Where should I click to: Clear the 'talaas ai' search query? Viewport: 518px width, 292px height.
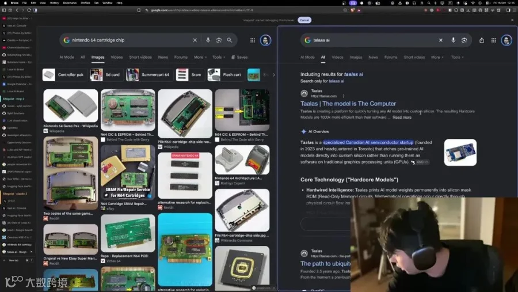[441, 40]
